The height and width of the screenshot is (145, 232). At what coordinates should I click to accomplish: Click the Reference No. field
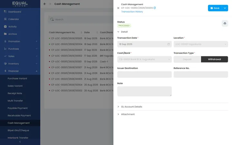(x=201, y=74)
